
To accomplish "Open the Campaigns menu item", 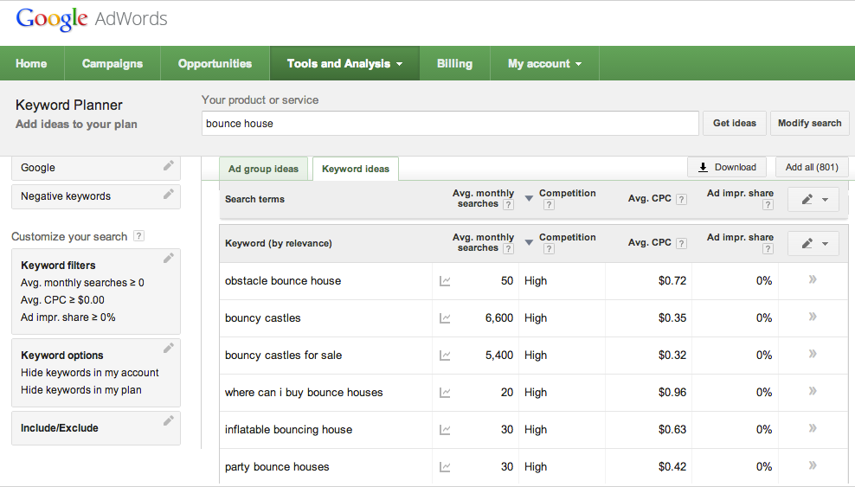I will tap(112, 64).
